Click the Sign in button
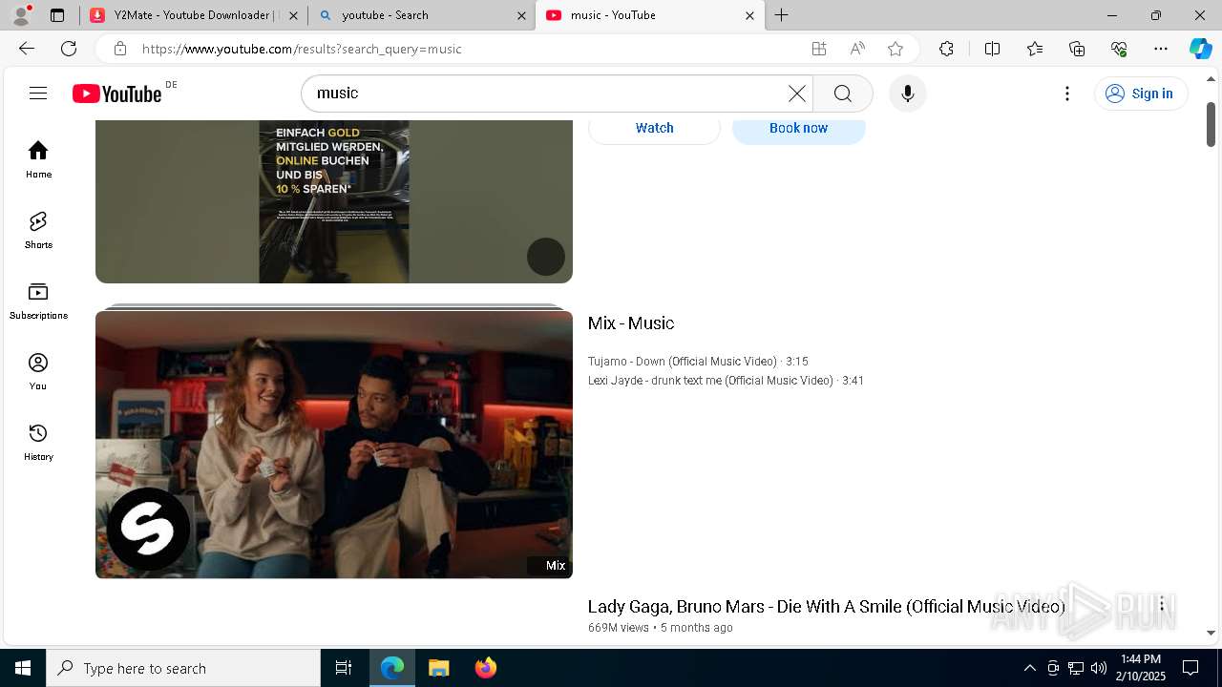Screen dimensions: 1222x687 tap(1141, 94)
